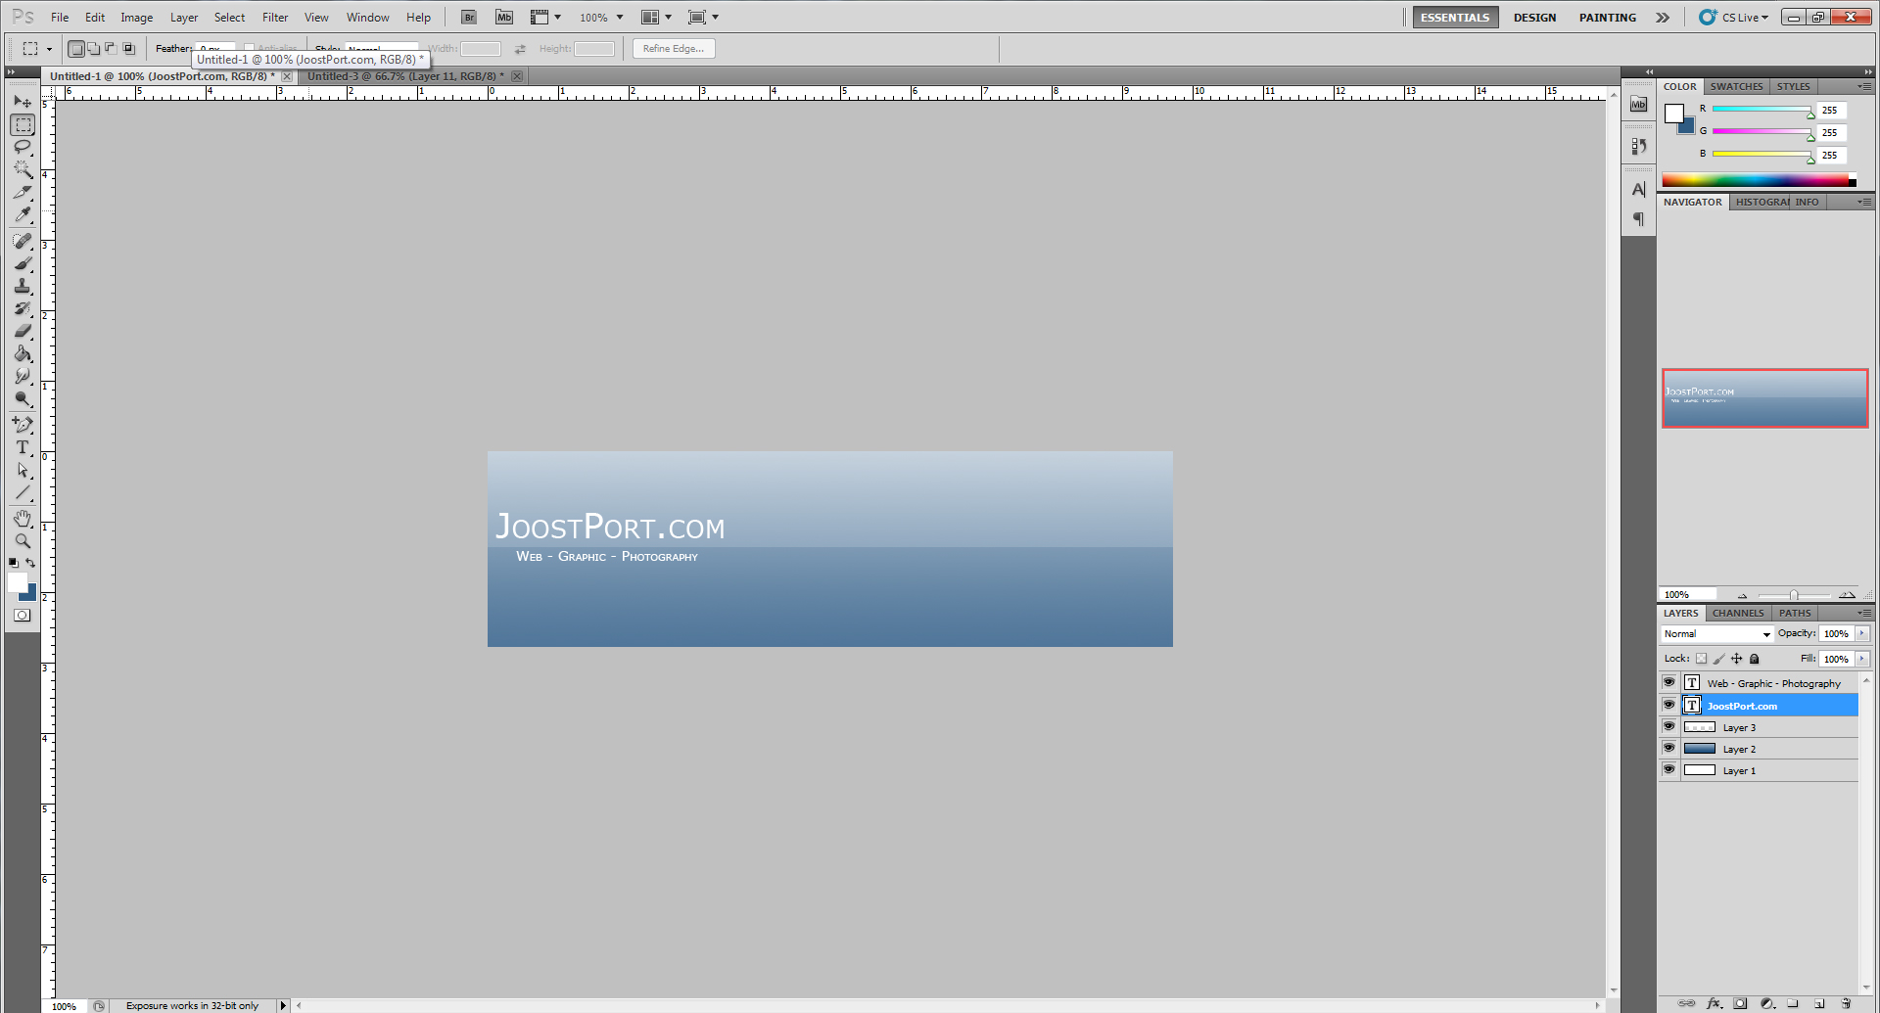
Task: Open the Filter menu
Action: pyautogui.click(x=275, y=18)
